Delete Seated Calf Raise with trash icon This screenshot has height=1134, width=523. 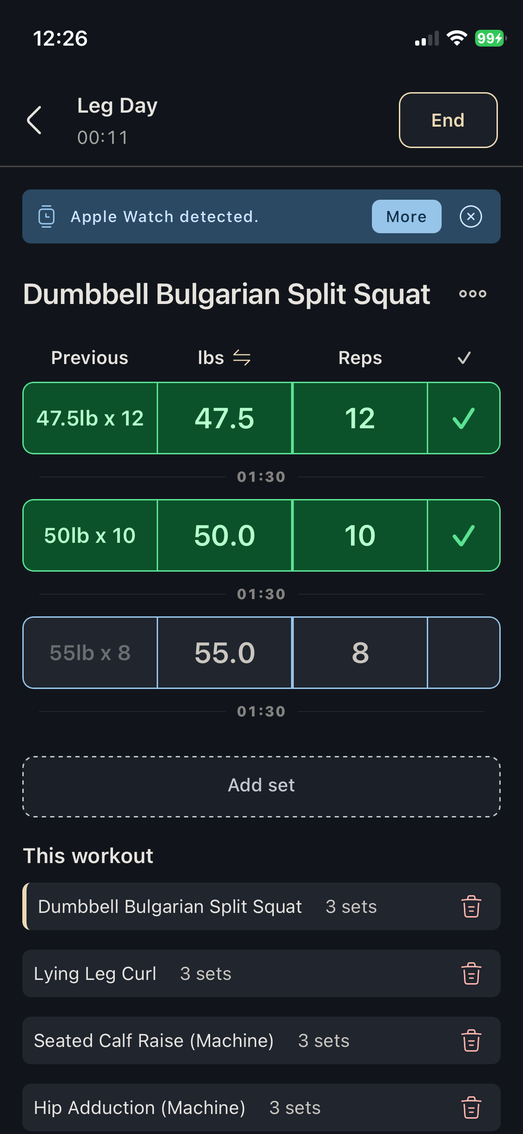(x=471, y=1040)
